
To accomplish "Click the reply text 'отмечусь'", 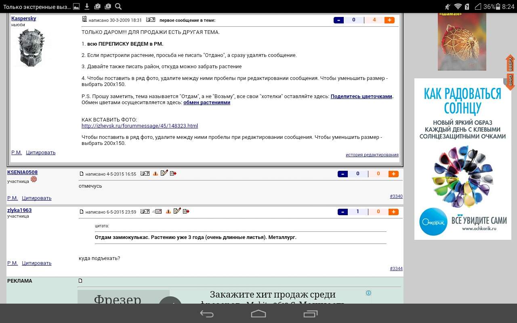I will coord(90,186).
